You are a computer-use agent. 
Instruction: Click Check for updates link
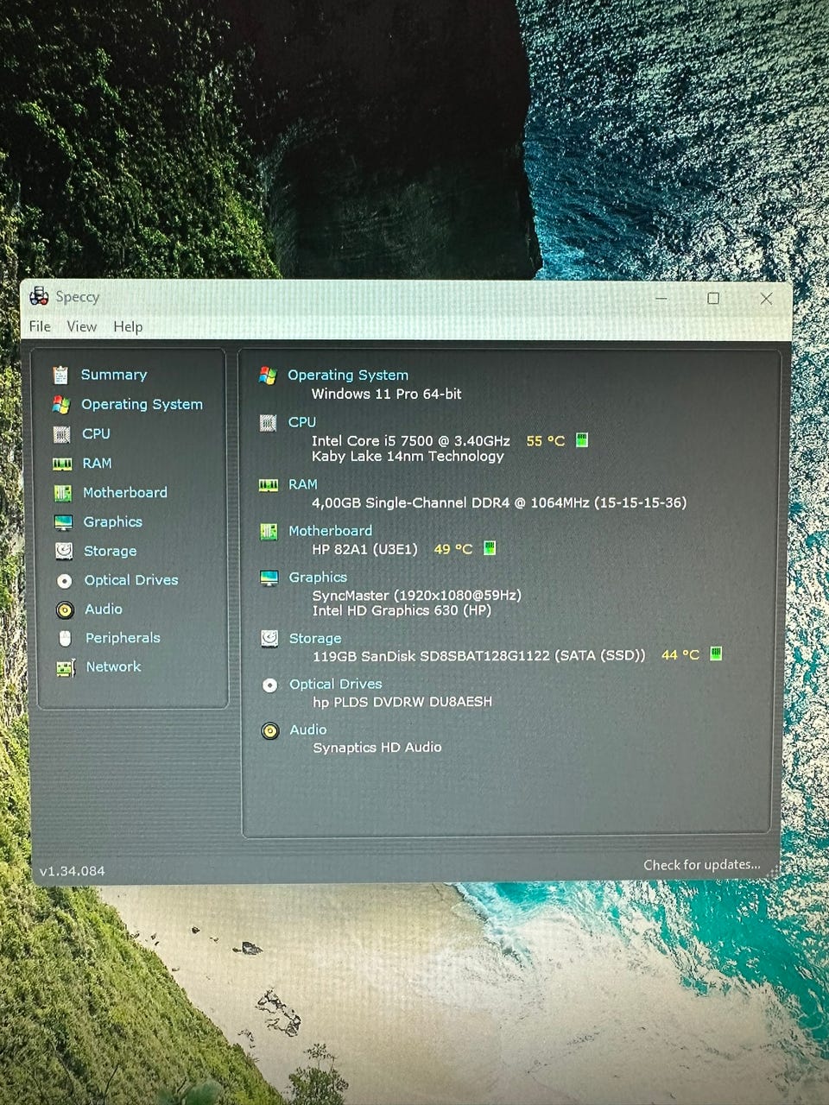tap(702, 864)
